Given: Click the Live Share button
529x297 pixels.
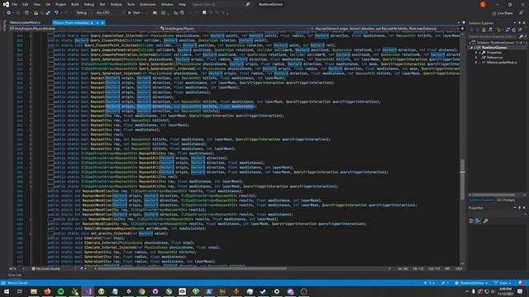Looking at the screenshot, I should [x=503, y=13].
